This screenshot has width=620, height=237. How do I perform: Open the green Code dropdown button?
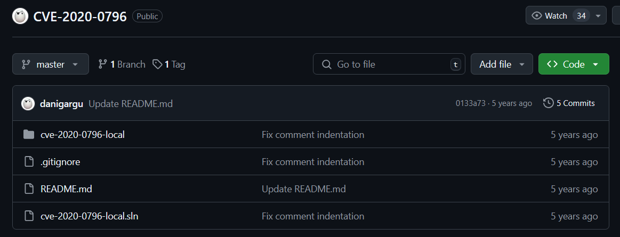pyautogui.click(x=574, y=64)
